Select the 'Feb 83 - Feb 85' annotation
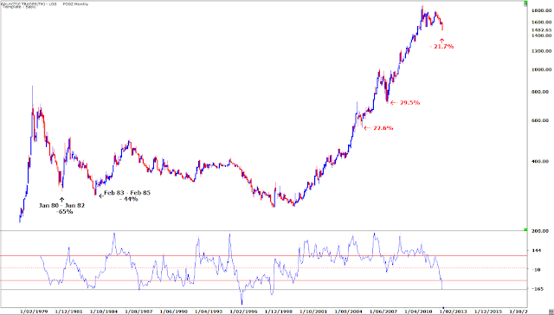Screen dimensions: 554x315 coord(127,193)
